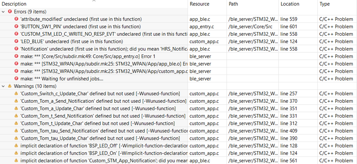The image size is (357, 164).
Task: Click warning icon for 'Custom_Switch_c_Update_Char' unused
Action: point(16,94)
